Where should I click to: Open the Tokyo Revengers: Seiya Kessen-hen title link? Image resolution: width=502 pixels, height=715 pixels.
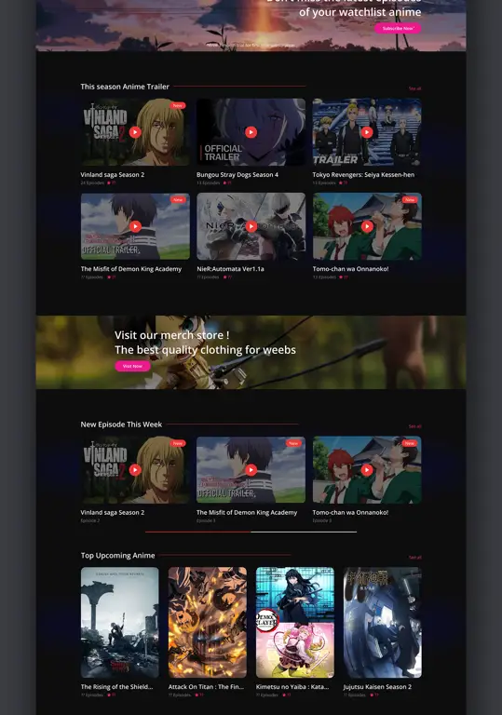coord(363,175)
